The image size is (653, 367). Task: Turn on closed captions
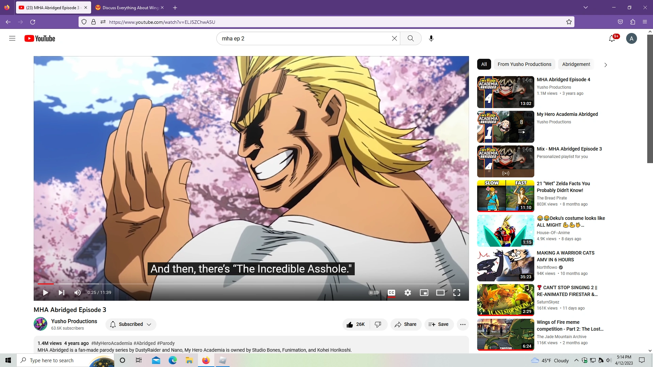391,292
